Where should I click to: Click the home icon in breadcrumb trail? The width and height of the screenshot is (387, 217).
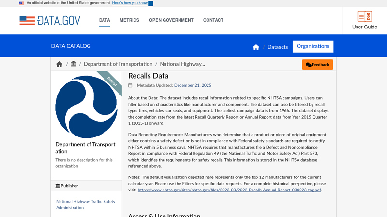pos(59,64)
